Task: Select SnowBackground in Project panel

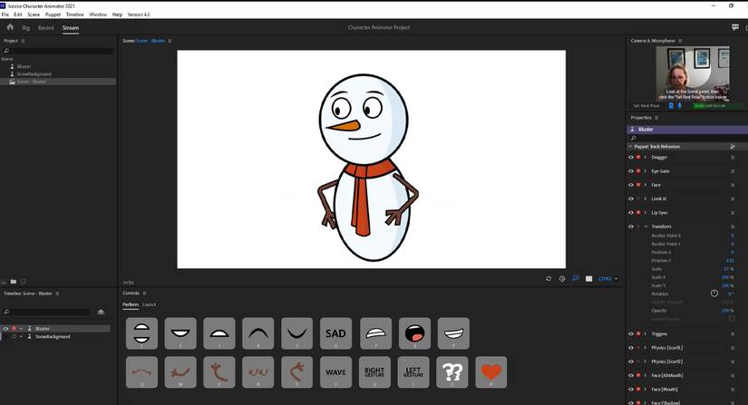Action: (x=34, y=74)
